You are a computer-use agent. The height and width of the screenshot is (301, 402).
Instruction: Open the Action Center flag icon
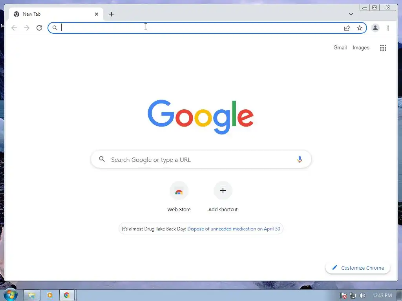(343, 296)
